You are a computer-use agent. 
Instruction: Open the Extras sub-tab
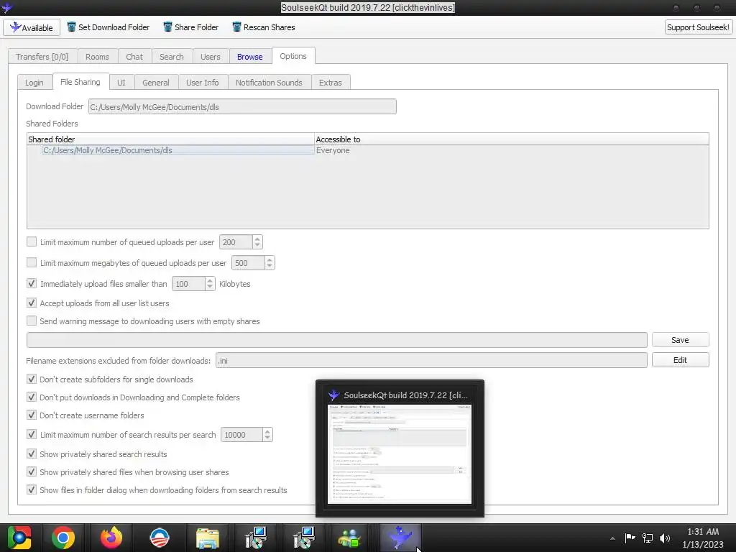tap(331, 83)
